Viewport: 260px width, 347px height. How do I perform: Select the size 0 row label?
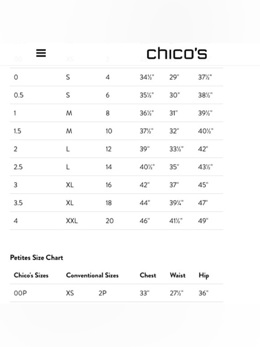click(x=16, y=77)
